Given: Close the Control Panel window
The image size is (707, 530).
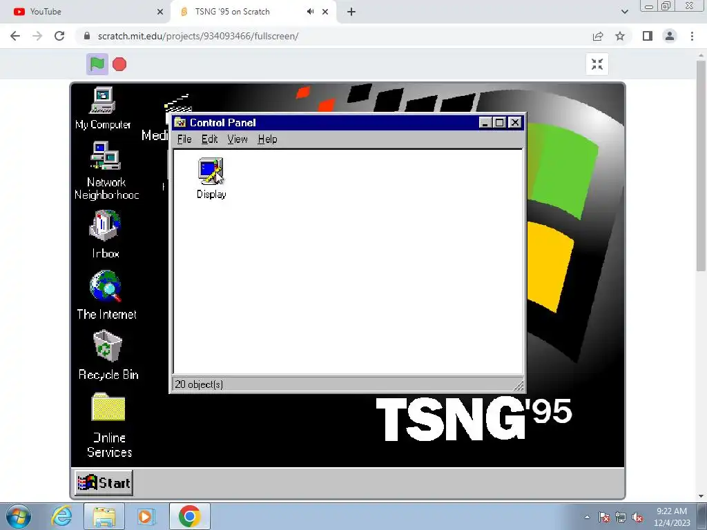Looking at the screenshot, I should click(515, 123).
